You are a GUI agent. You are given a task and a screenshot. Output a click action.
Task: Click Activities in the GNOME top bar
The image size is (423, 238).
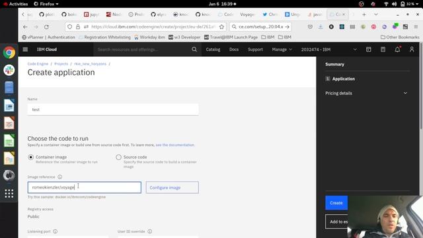pos(16,4)
